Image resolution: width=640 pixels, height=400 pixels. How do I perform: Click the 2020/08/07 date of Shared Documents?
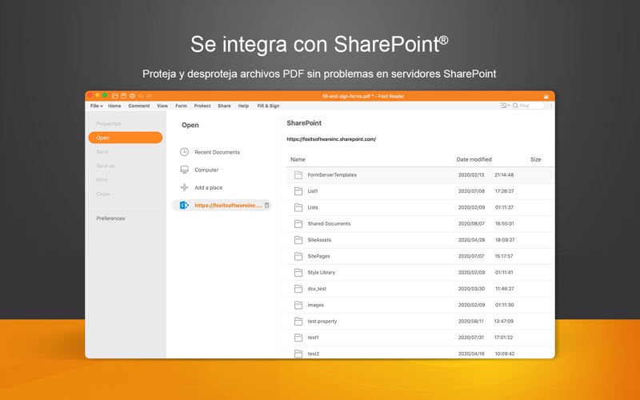471,224
